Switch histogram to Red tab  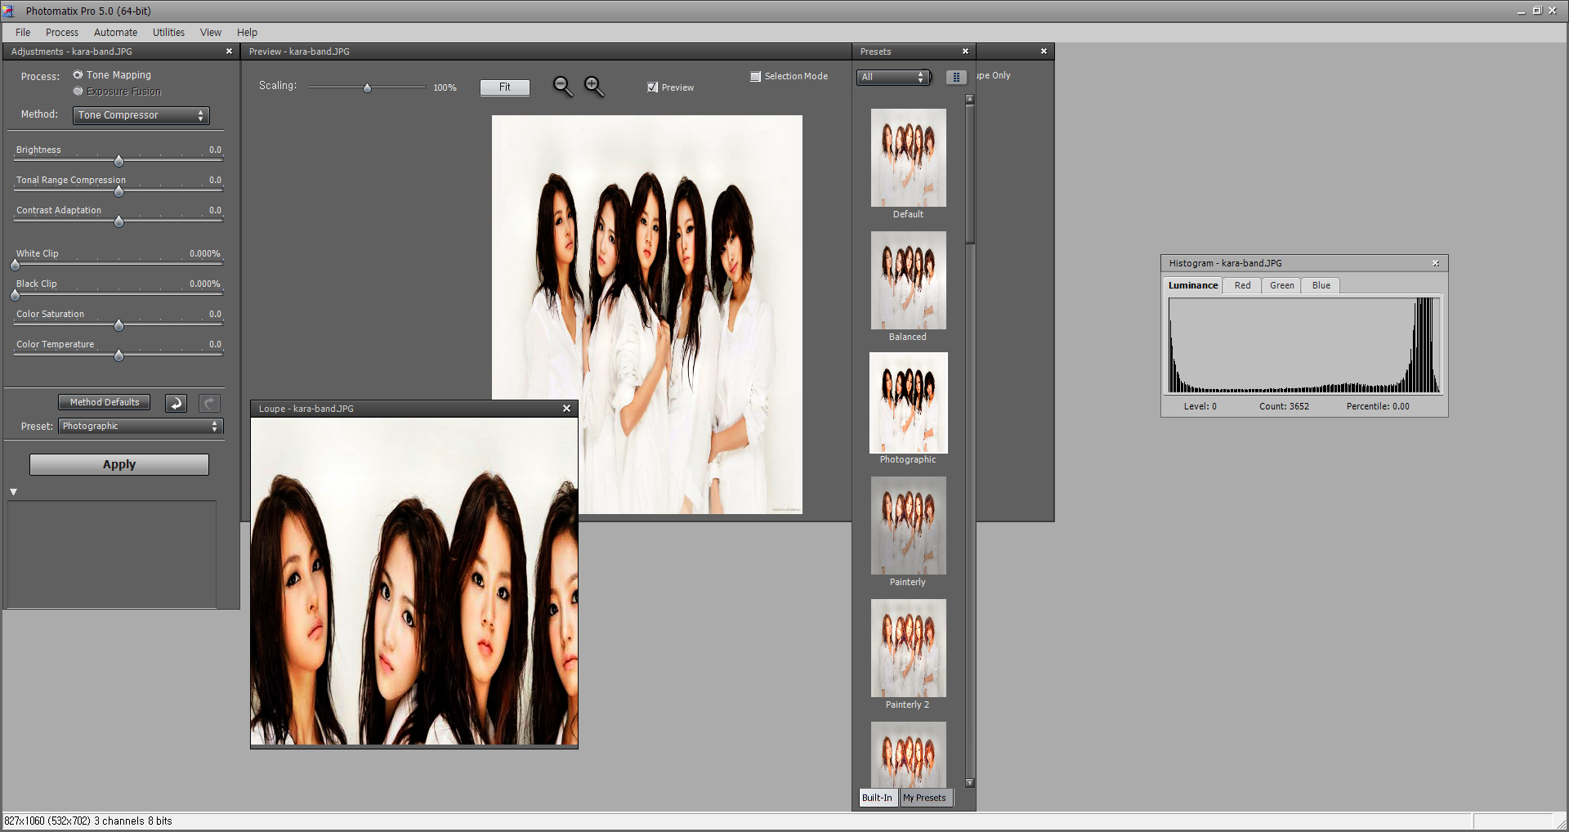click(x=1242, y=285)
